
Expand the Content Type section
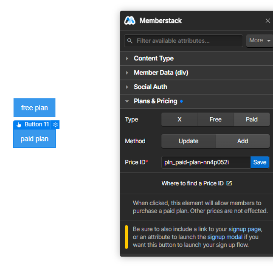tap(196, 58)
